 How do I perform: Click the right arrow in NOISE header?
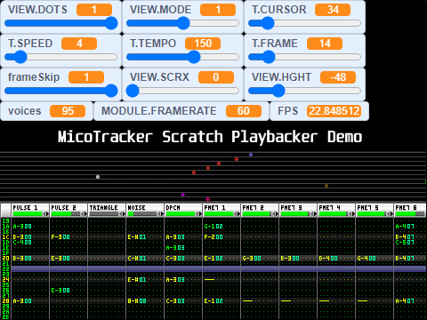[x=162, y=213]
